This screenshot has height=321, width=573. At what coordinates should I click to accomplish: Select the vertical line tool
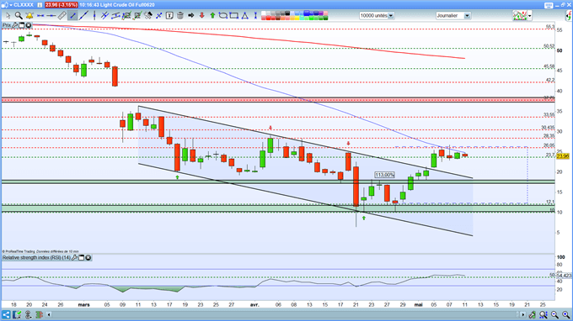[x=94, y=15]
